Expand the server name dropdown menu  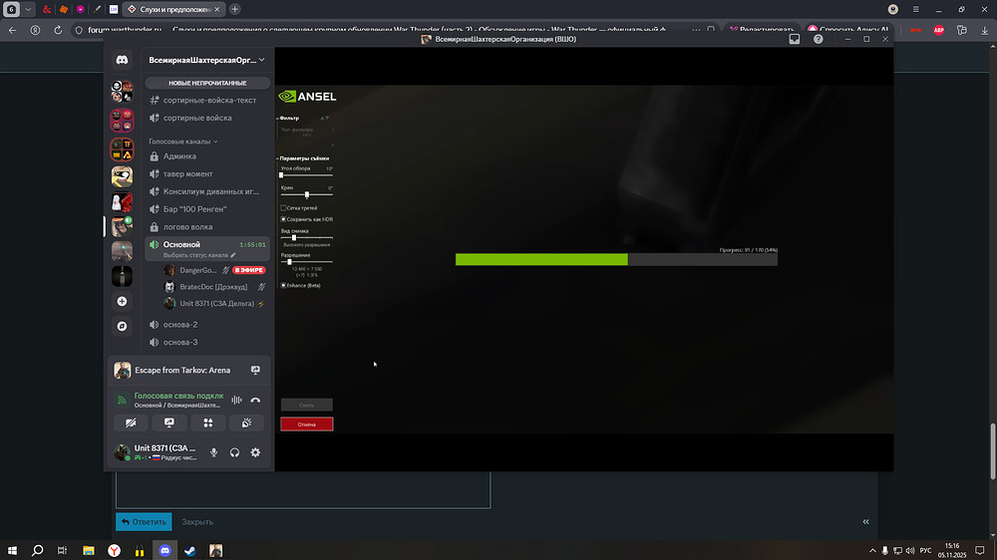click(x=261, y=60)
